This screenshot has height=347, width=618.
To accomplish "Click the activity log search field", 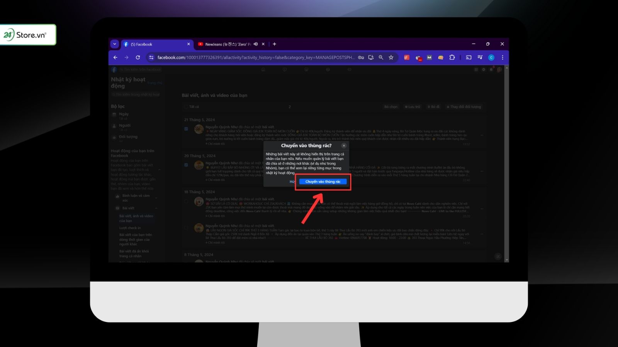I will (136, 94).
